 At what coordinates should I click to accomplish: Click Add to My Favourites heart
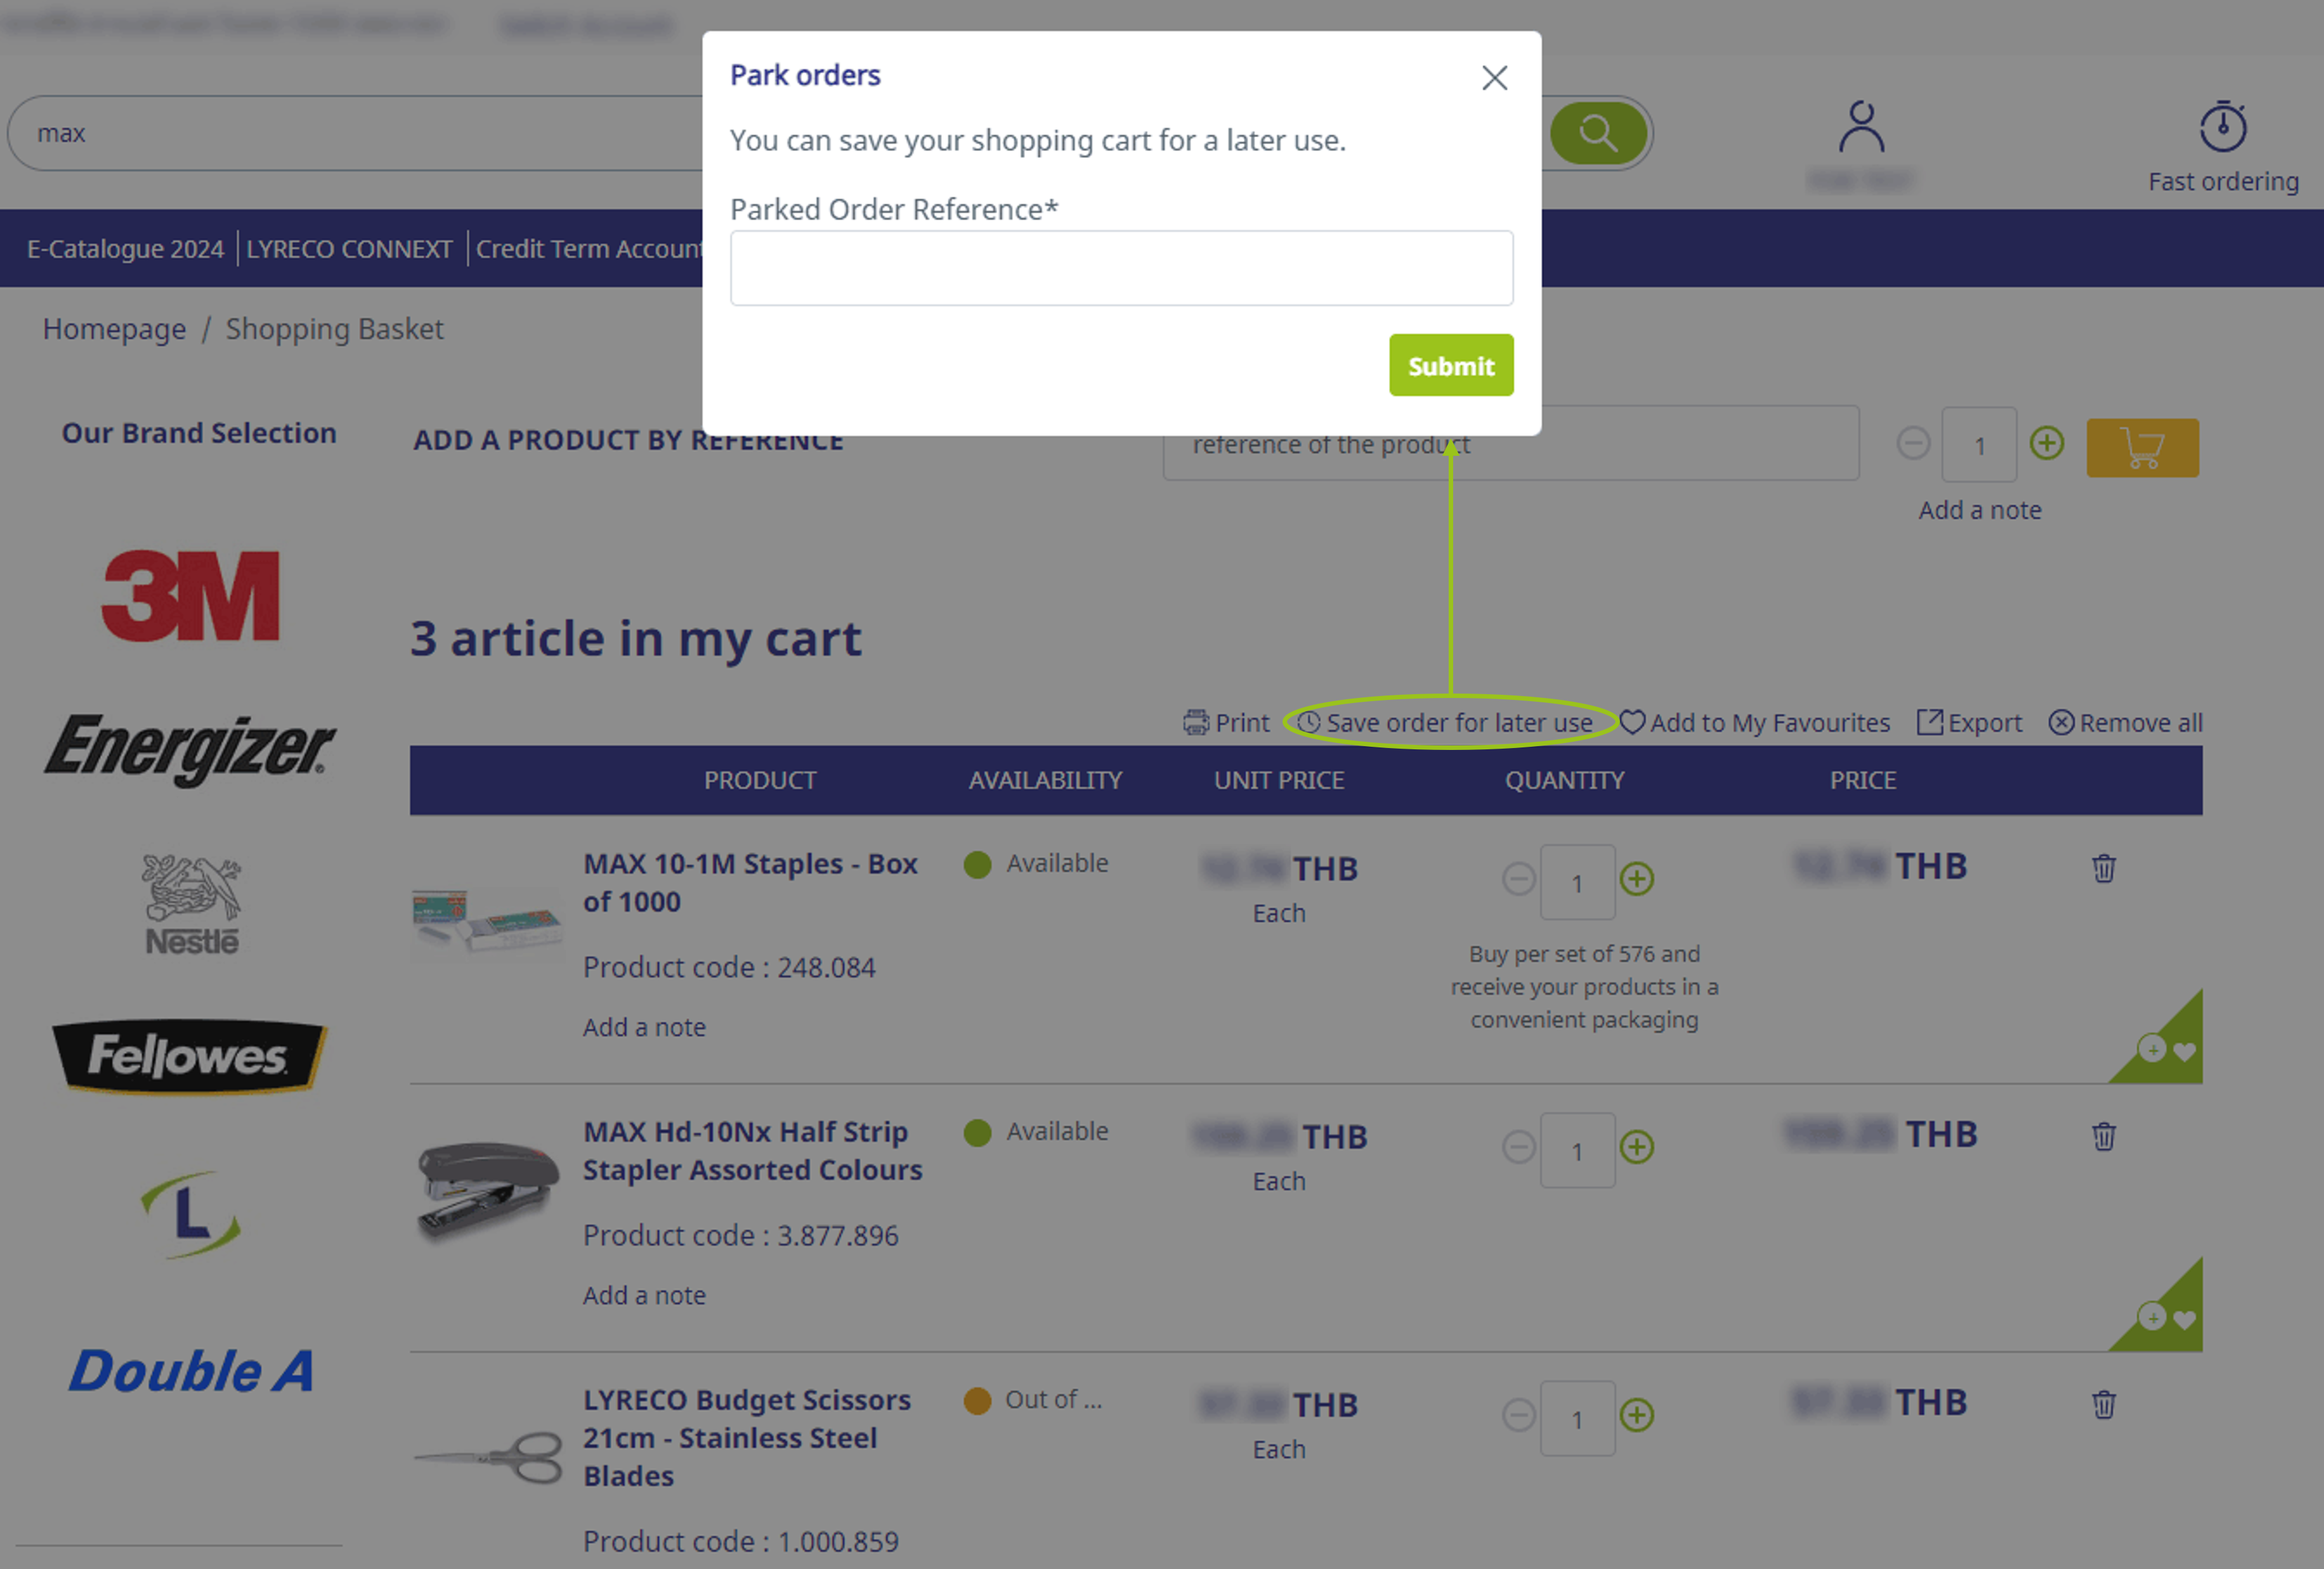tap(1755, 723)
